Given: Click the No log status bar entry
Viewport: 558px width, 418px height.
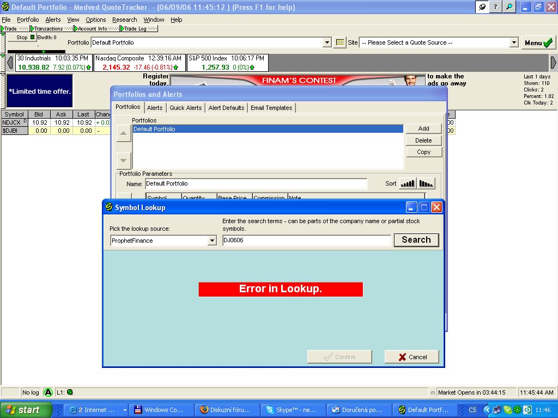Looking at the screenshot, I should 31,392.
